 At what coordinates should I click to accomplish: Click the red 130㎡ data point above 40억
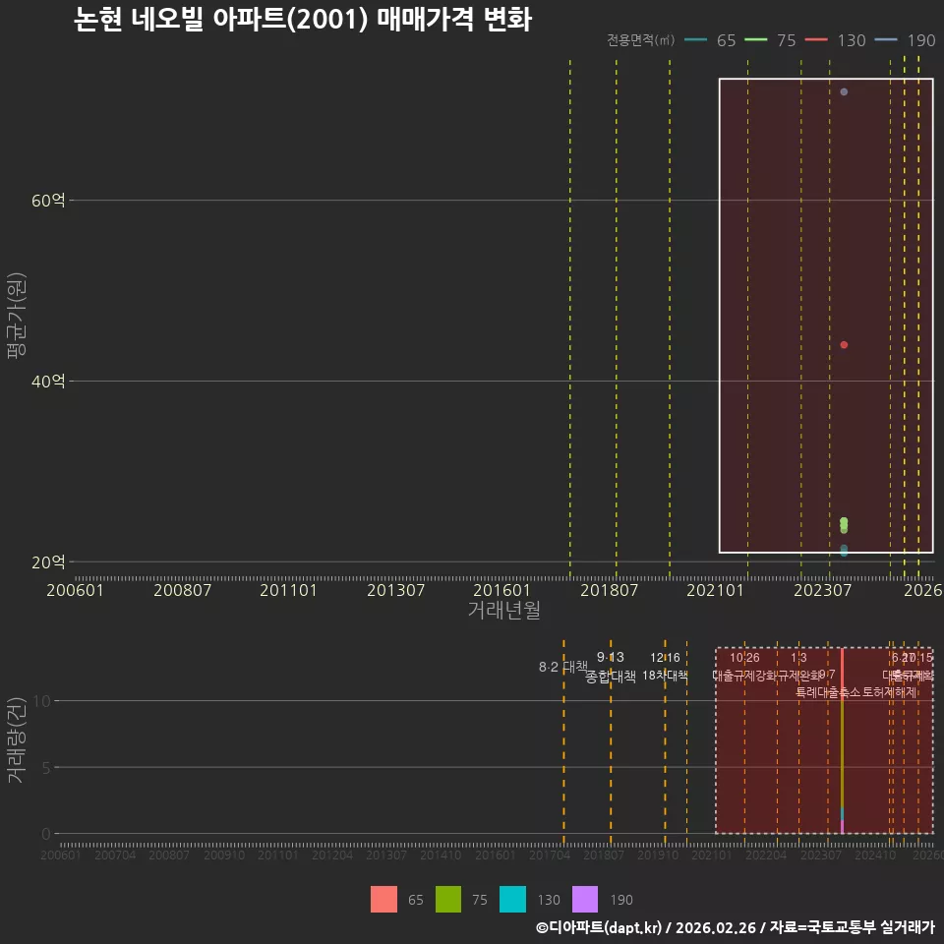pos(844,344)
